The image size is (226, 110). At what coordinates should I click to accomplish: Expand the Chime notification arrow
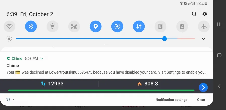point(42,59)
